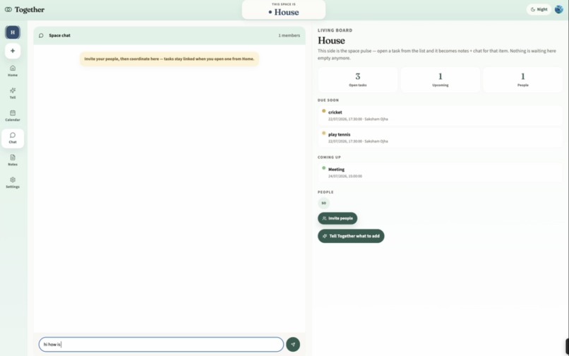
Task: Open Notes in the sidebar
Action: [x=13, y=160]
